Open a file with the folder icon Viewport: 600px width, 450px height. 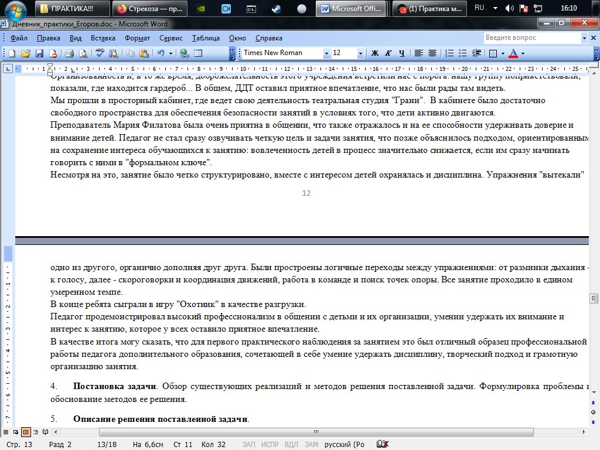(x=26, y=53)
